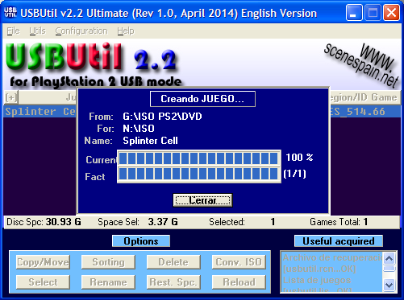
Task: Click the Sorting button
Action: tap(108, 262)
